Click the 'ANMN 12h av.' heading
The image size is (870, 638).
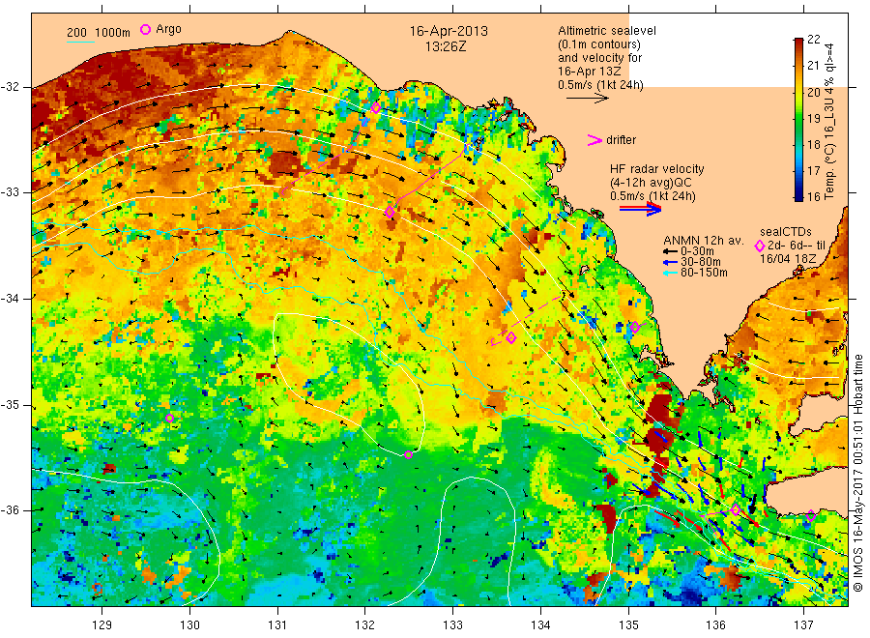(704, 241)
